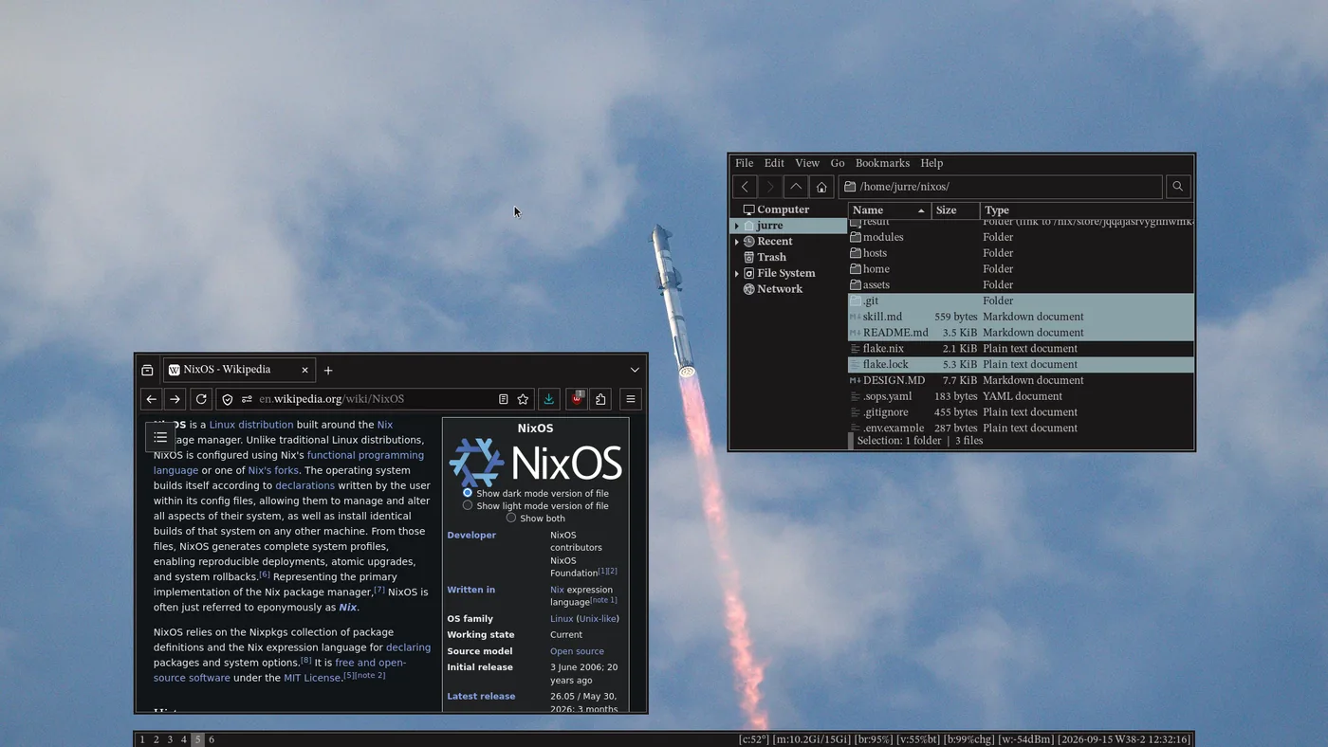Sort by Type column header
1328x747 pixels.
(x=1086, y=210)
